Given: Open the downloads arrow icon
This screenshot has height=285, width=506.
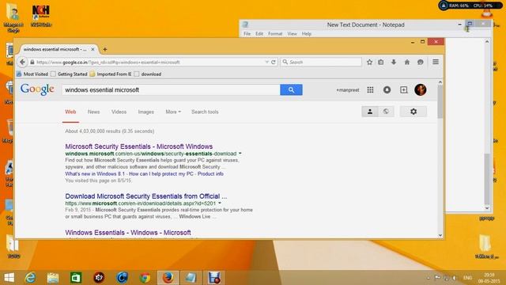Looking at the screenshot, I should (x=394, y=62).
